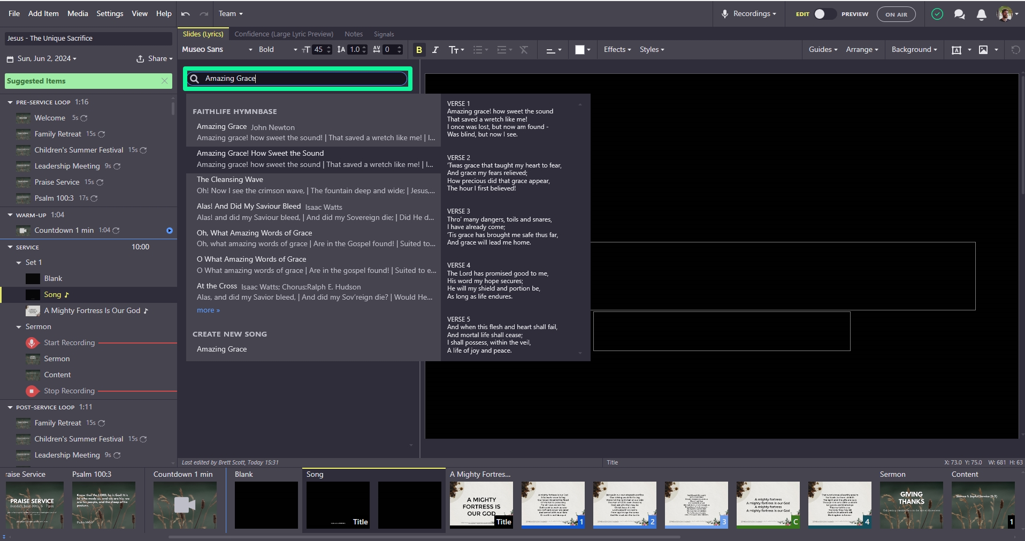
Task: Open the chat messages icon
Action: point(959,14)
